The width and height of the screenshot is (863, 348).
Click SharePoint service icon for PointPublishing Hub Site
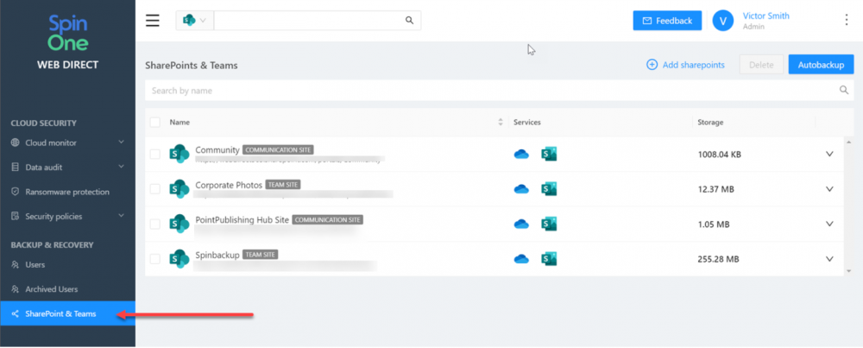549,225
